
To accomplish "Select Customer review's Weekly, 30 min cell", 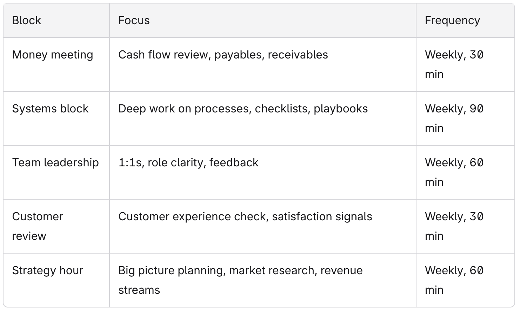I will (465, 226).
